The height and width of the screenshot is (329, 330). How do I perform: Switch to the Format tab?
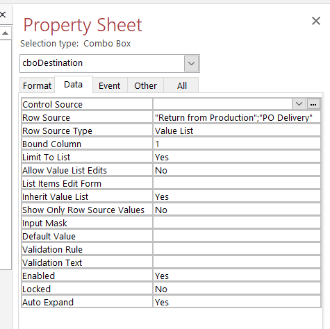point(37,86)
